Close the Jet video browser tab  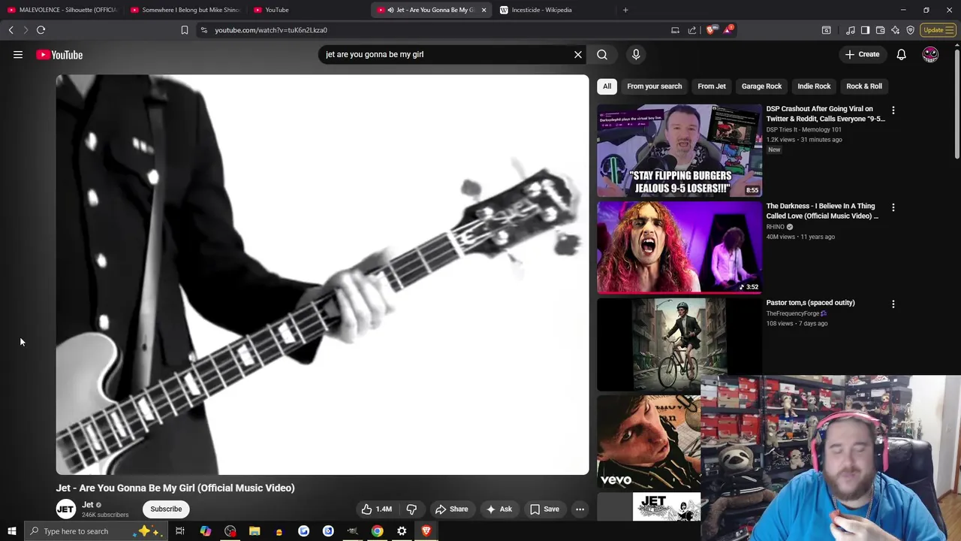(x=484, y=10)
